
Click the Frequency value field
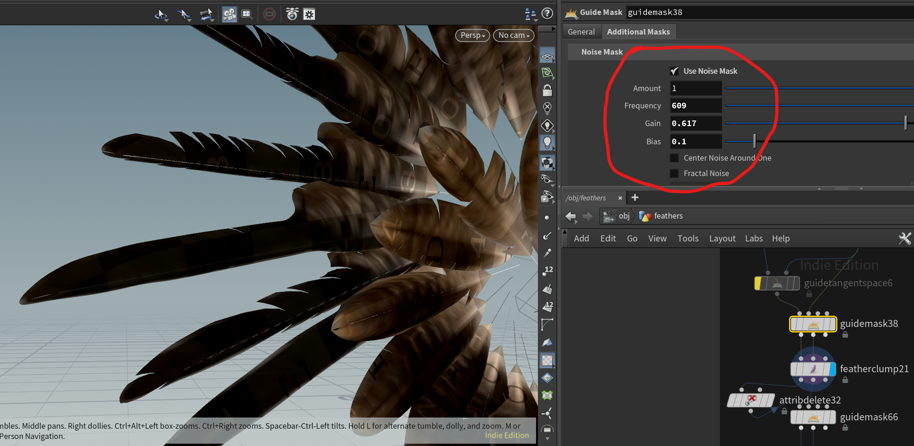696,106
